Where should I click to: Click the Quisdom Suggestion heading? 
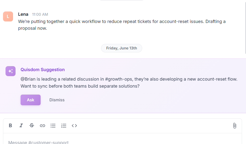click(43, 70)
